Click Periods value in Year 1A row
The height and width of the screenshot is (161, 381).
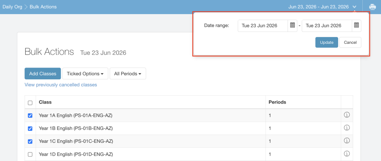click(270, 115)
